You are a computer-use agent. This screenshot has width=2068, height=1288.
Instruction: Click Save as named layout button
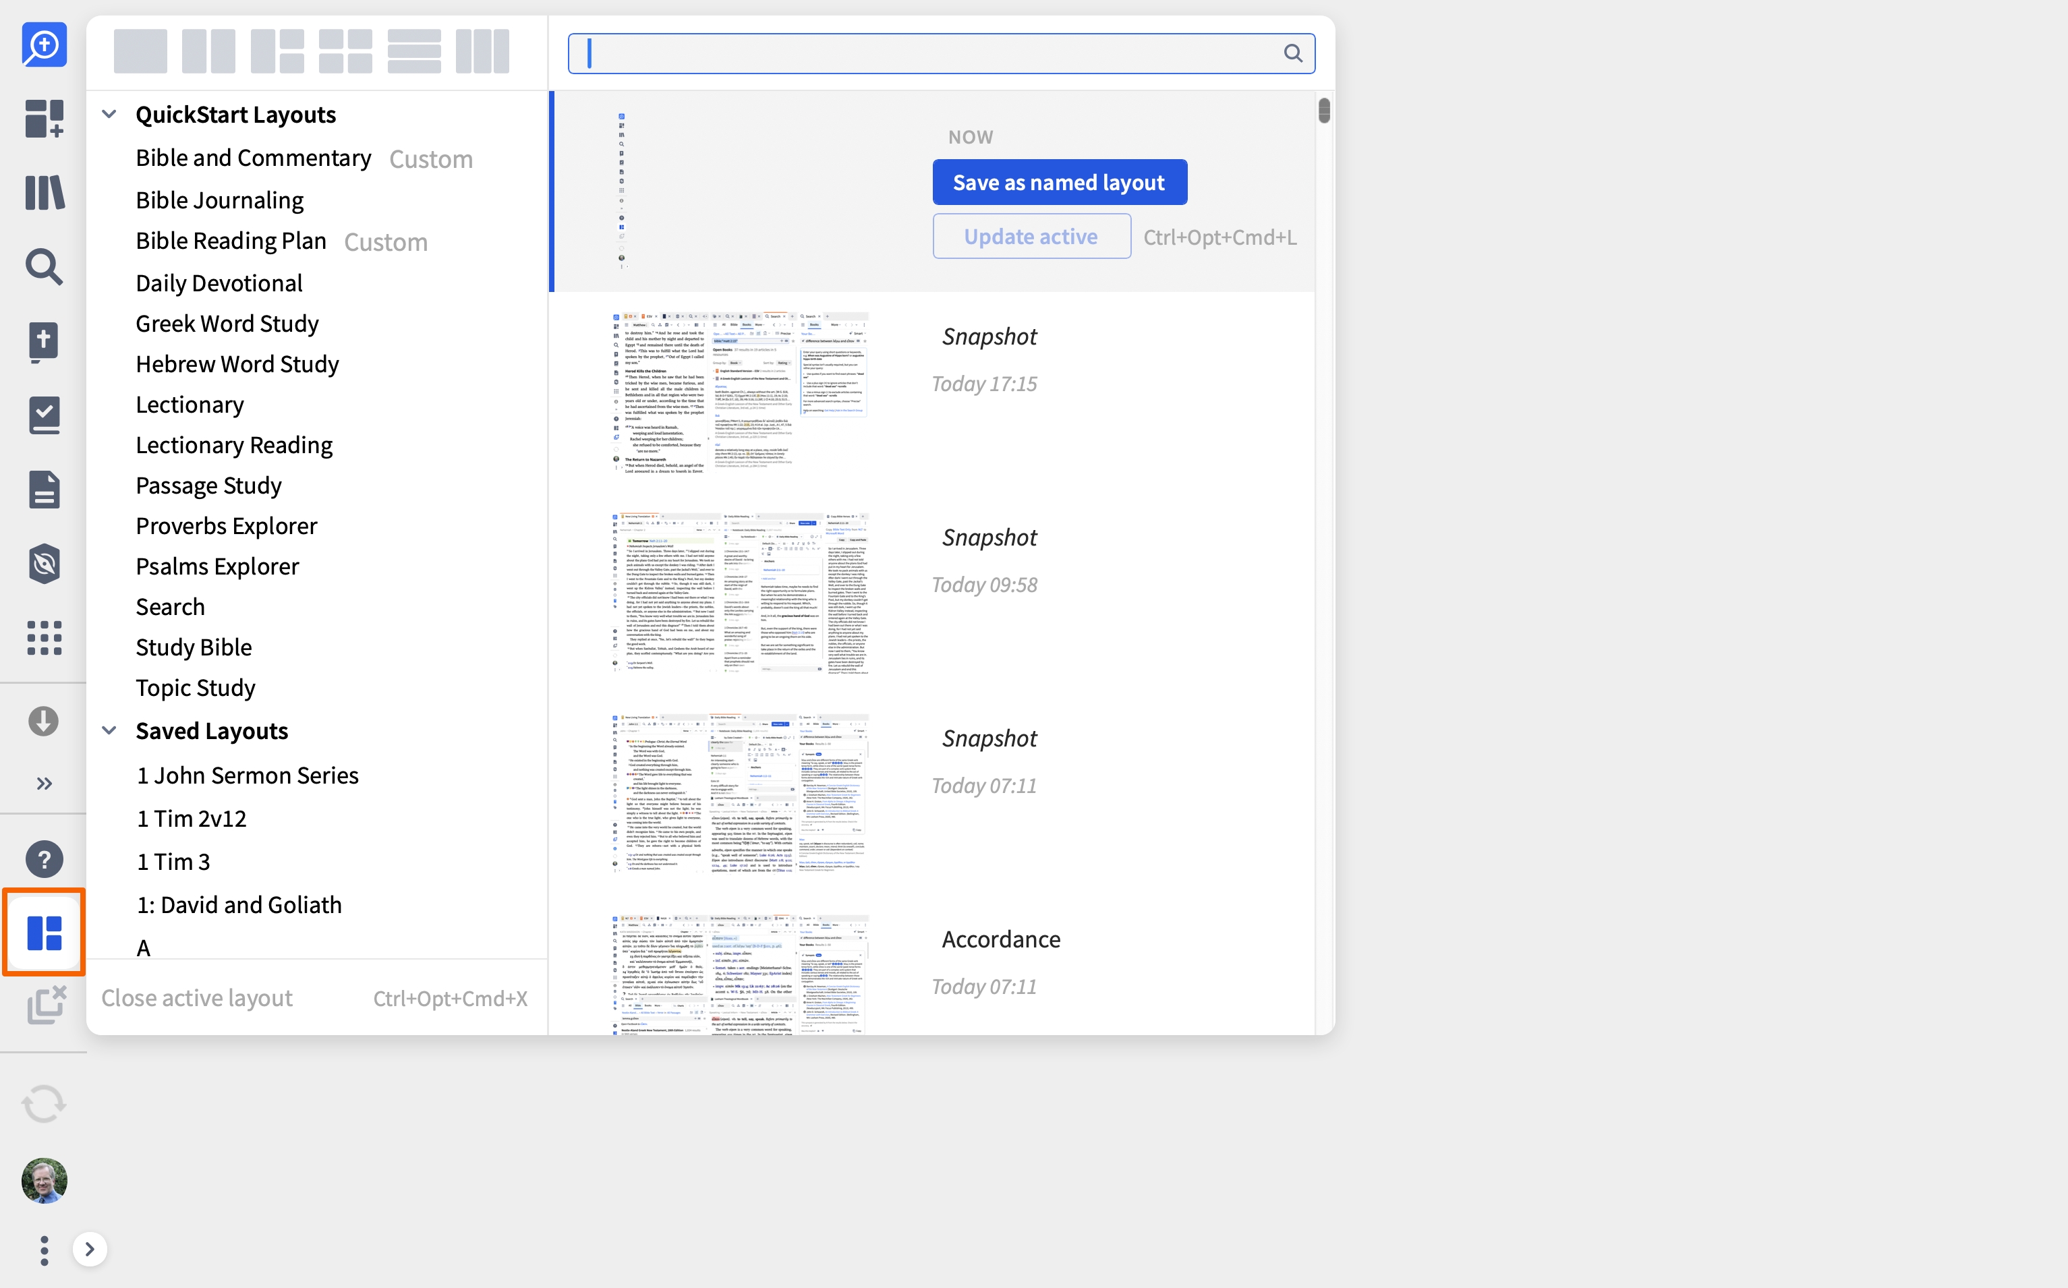(x=1059, y=182)
